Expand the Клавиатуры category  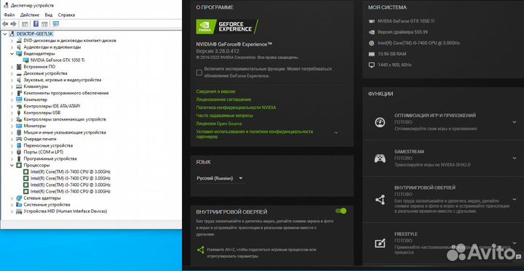point(12,86)
